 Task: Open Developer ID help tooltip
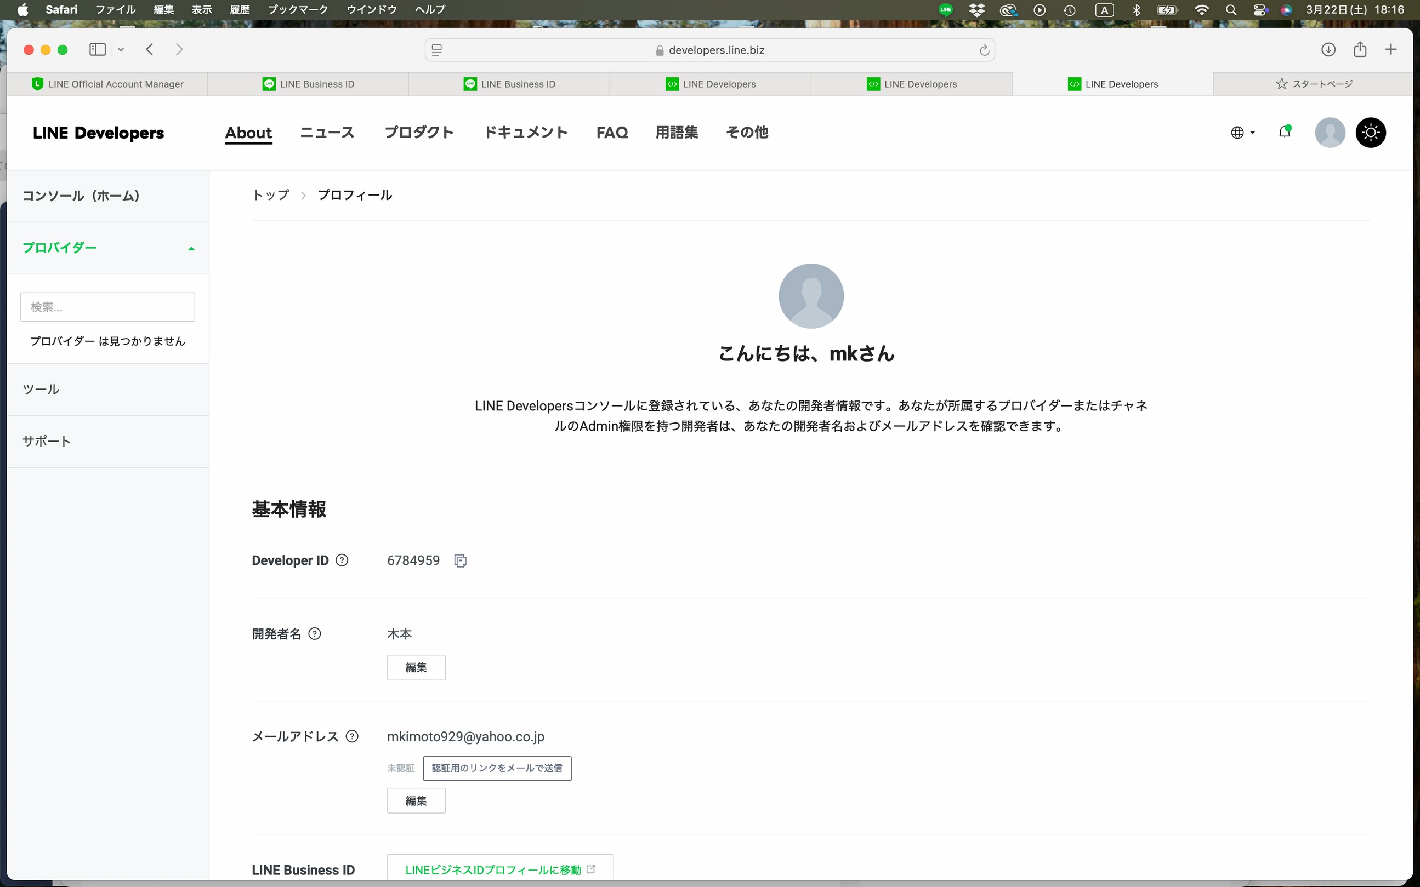(342, 560)
